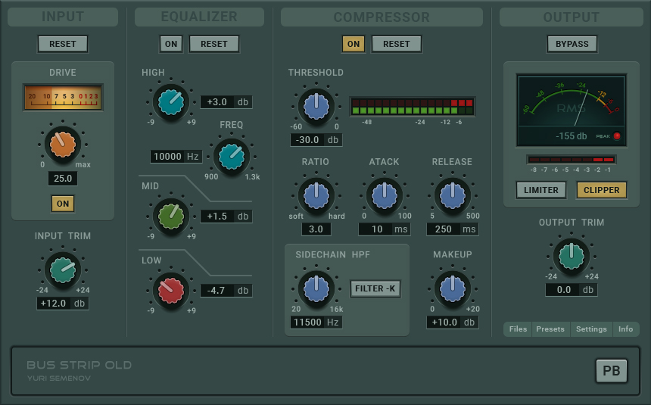The image size is (651, 405).
Task: Click the Threshold compressor knob
Action: (316, 106)
